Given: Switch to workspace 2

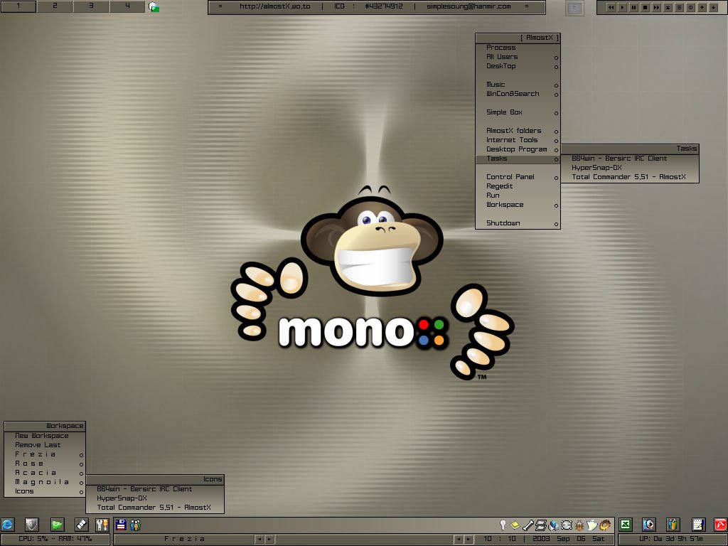Looking at the screenshot, I should point(55,6).
